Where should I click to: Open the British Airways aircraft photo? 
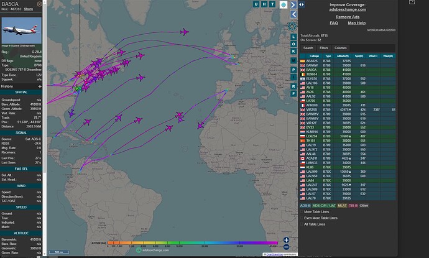[x=22, y=30]
